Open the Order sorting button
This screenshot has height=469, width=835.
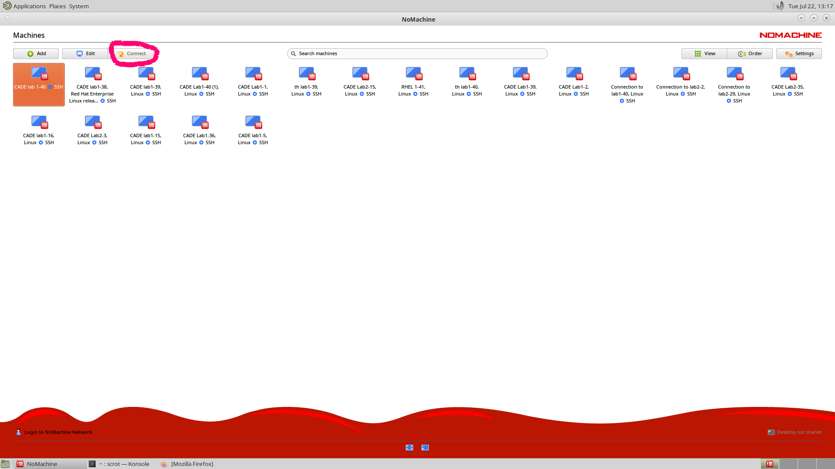pos(750,53)
